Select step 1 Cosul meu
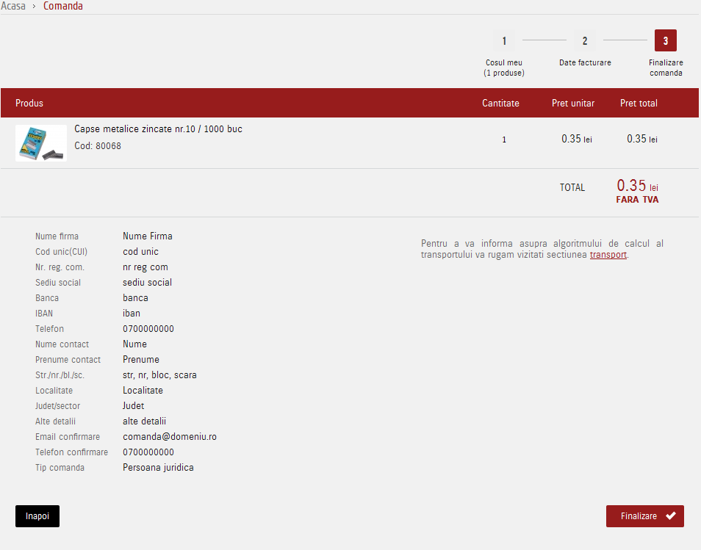 (x=504, y=41)
